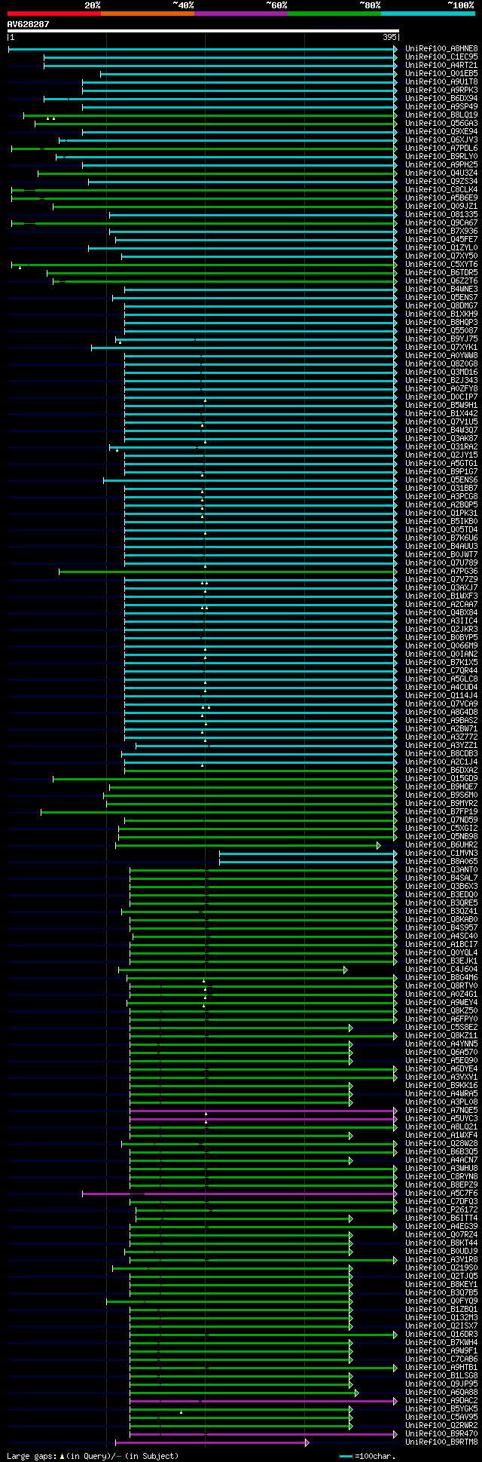Select the UniRef100_Q8KAB0 label

[441, 919]
